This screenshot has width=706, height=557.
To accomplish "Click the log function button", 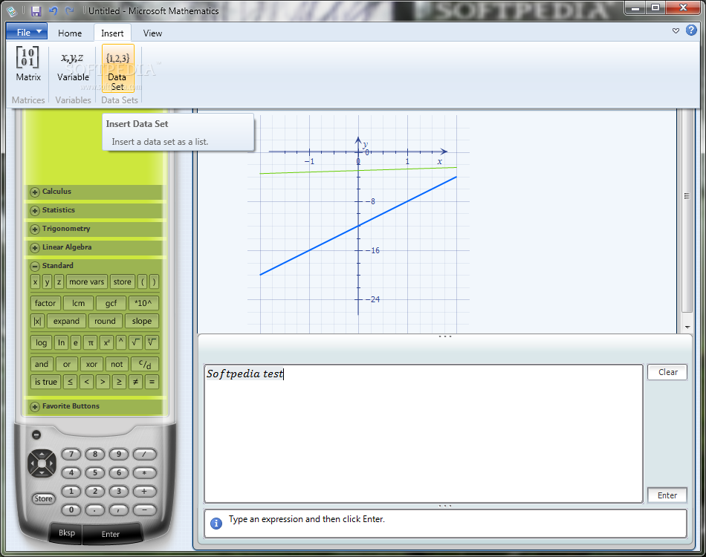I will (41, 343).
